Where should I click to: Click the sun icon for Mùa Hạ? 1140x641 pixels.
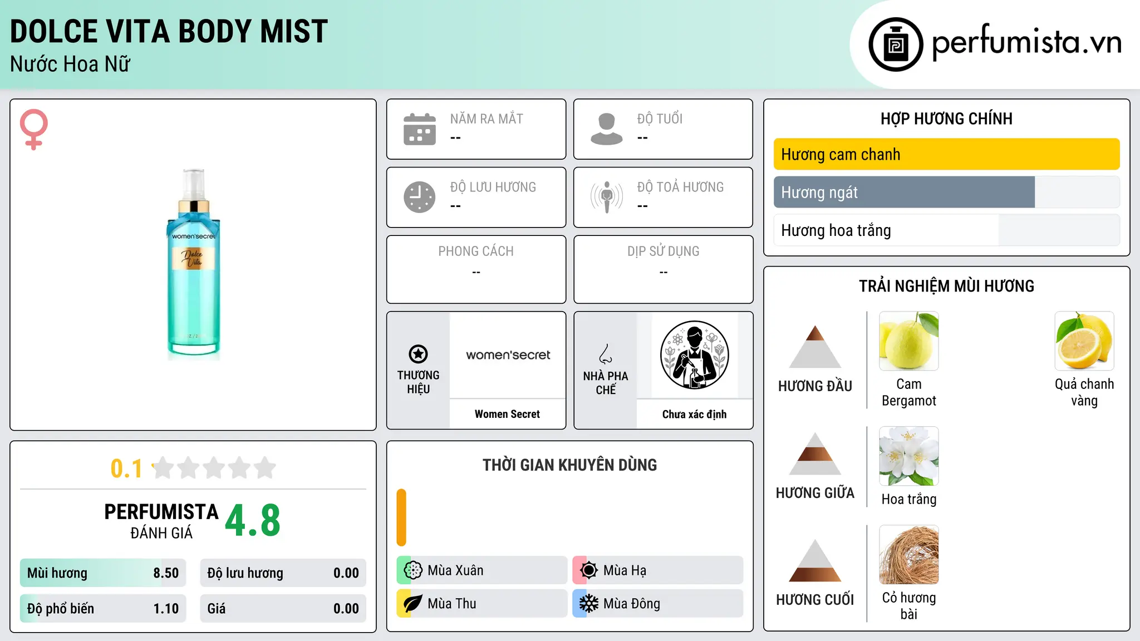[589, 570]
